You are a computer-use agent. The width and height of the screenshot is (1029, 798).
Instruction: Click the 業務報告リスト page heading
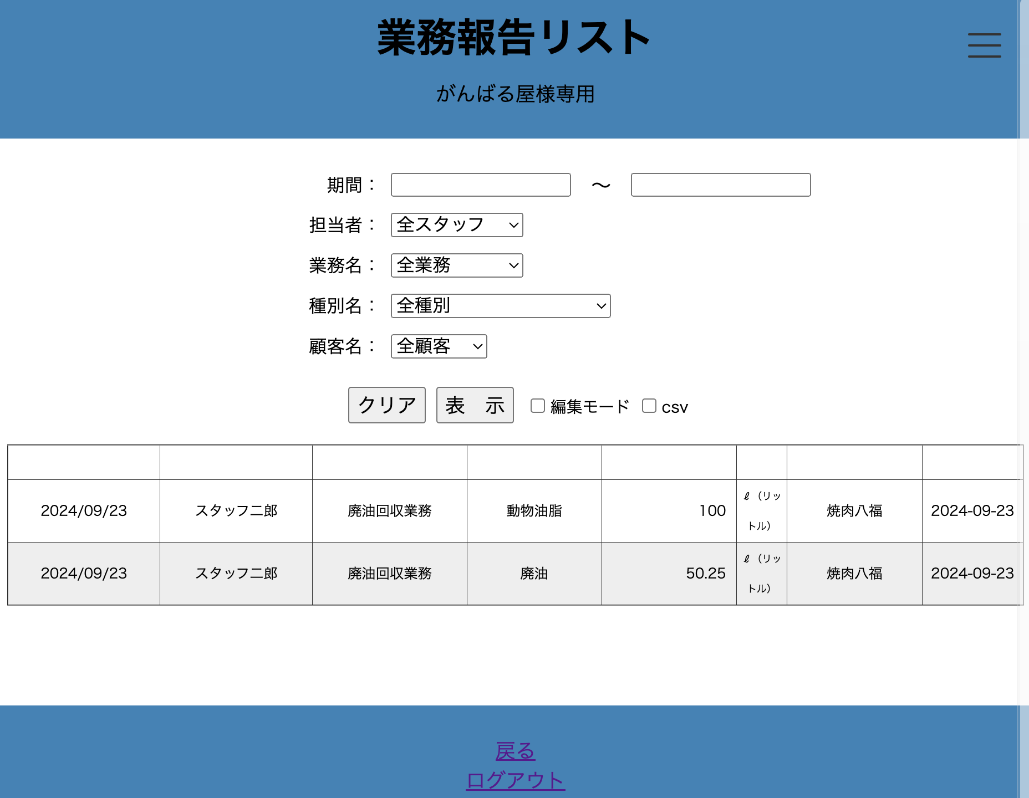(x=514, y=38)
